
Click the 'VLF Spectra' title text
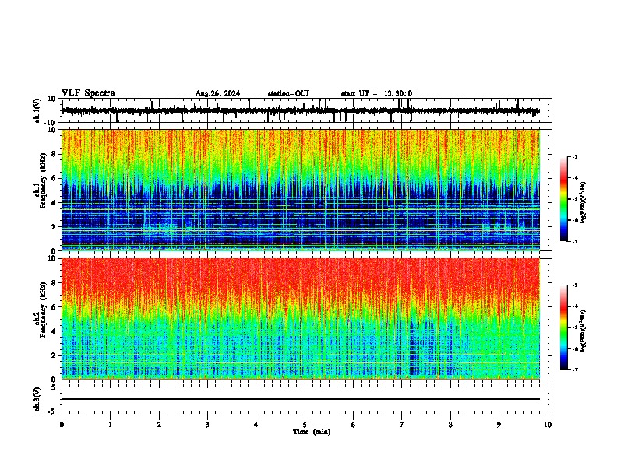[x=88, y=93]
